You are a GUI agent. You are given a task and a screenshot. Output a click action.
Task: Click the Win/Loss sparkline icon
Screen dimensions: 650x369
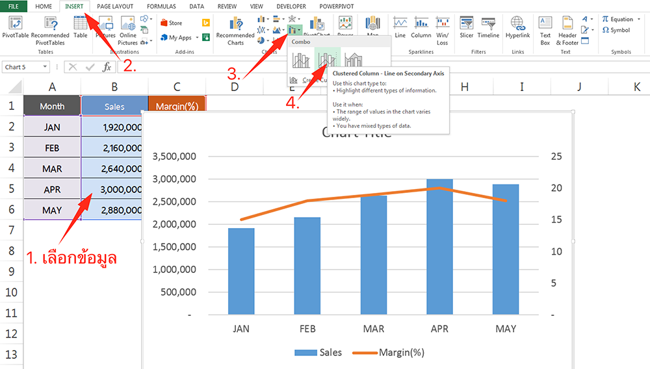[443, 29]
